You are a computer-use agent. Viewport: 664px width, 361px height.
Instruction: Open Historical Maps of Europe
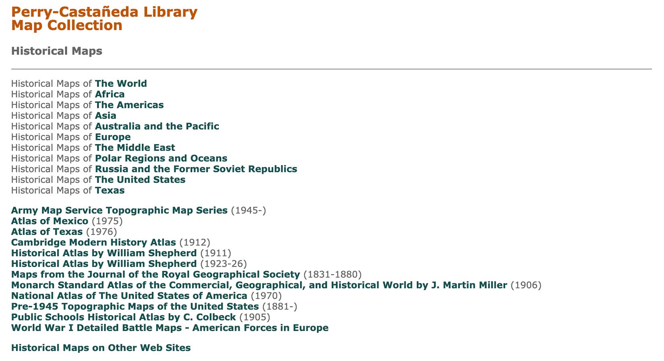pyautogui.click(x=113, y=137)
